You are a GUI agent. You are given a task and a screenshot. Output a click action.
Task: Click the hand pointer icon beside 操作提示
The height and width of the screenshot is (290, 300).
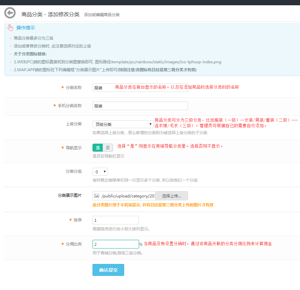coord(10,28)
